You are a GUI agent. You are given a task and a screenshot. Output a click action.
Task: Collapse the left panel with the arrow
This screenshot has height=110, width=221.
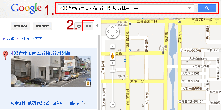pos(97,26)
